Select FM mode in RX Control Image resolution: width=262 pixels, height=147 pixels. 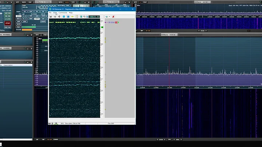pos(37,12)
